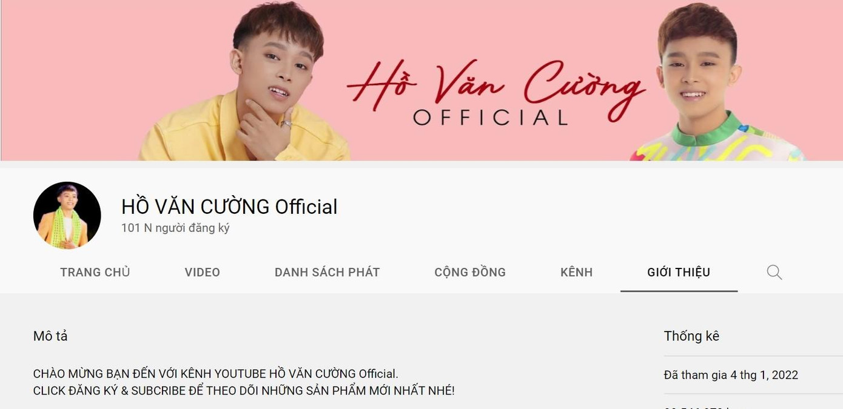Click the CHÀO MỪNG BẠN description line

[216, 374]
